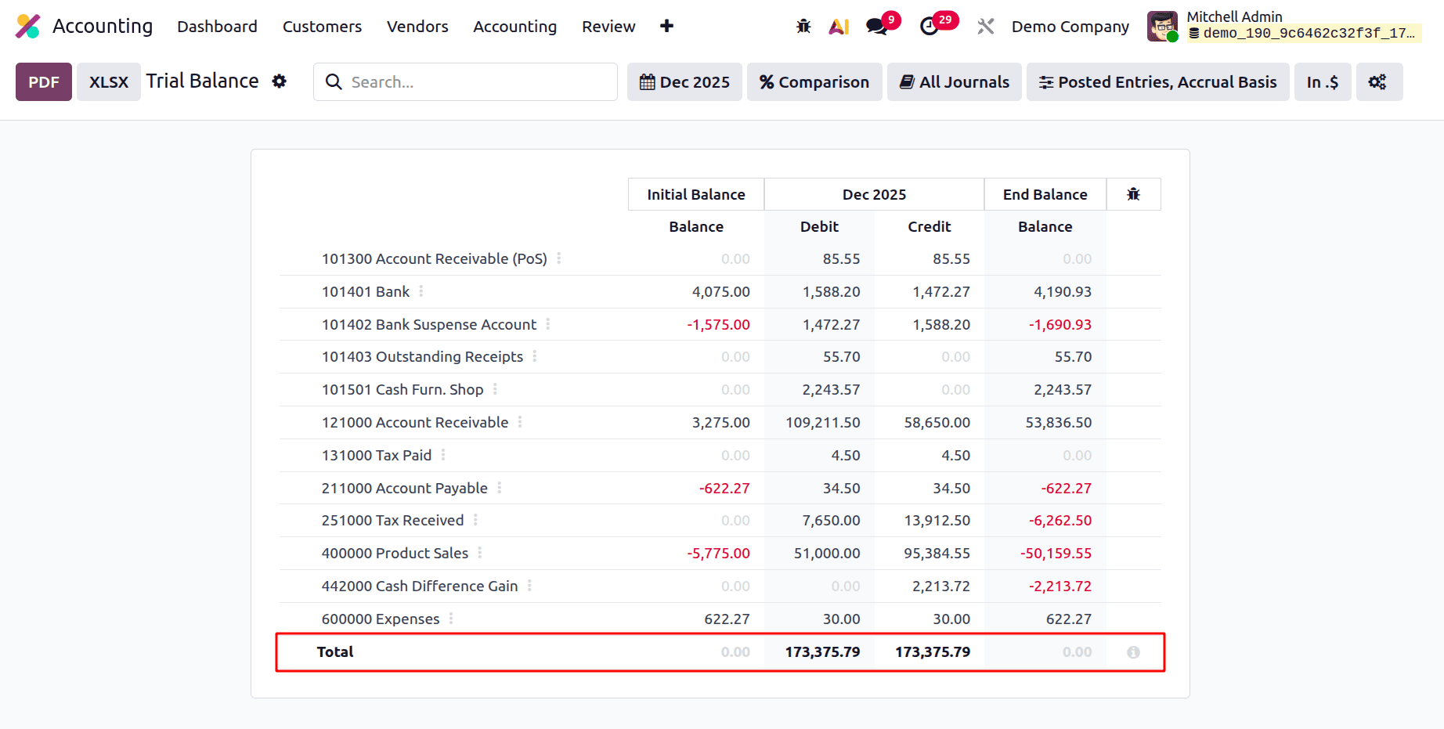The height and width of the screenshot is (729, 1444).
Task: Click the Trial Balance report title
Action: pyautogui.click(x=202, y=81)
